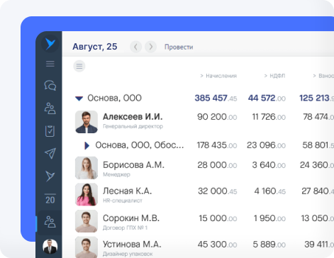Go to next month arrow

click(151, 47)
